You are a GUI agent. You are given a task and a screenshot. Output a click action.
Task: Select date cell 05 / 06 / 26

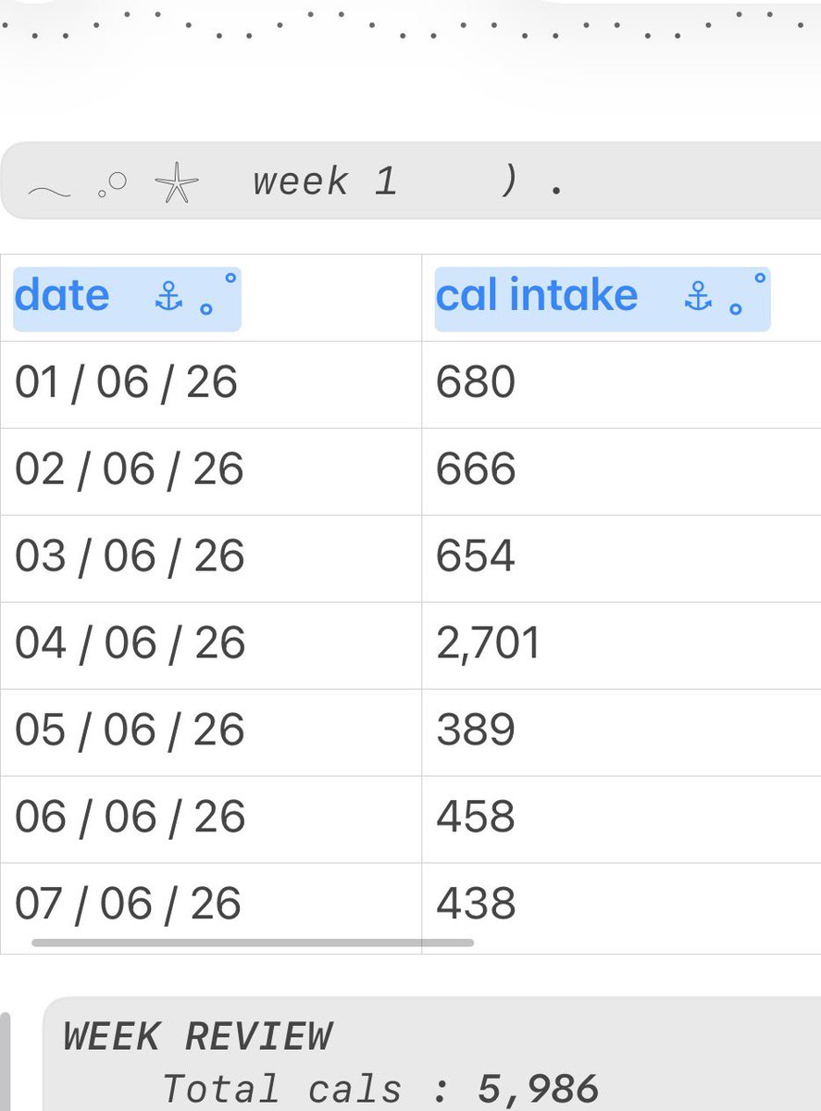[x=211, y=732]
